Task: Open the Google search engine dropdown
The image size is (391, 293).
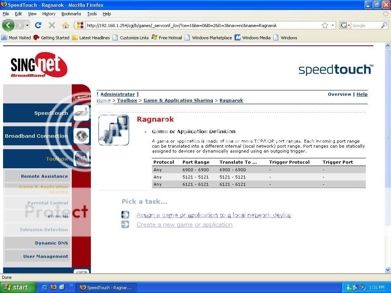Action: (x=344, y=26)
